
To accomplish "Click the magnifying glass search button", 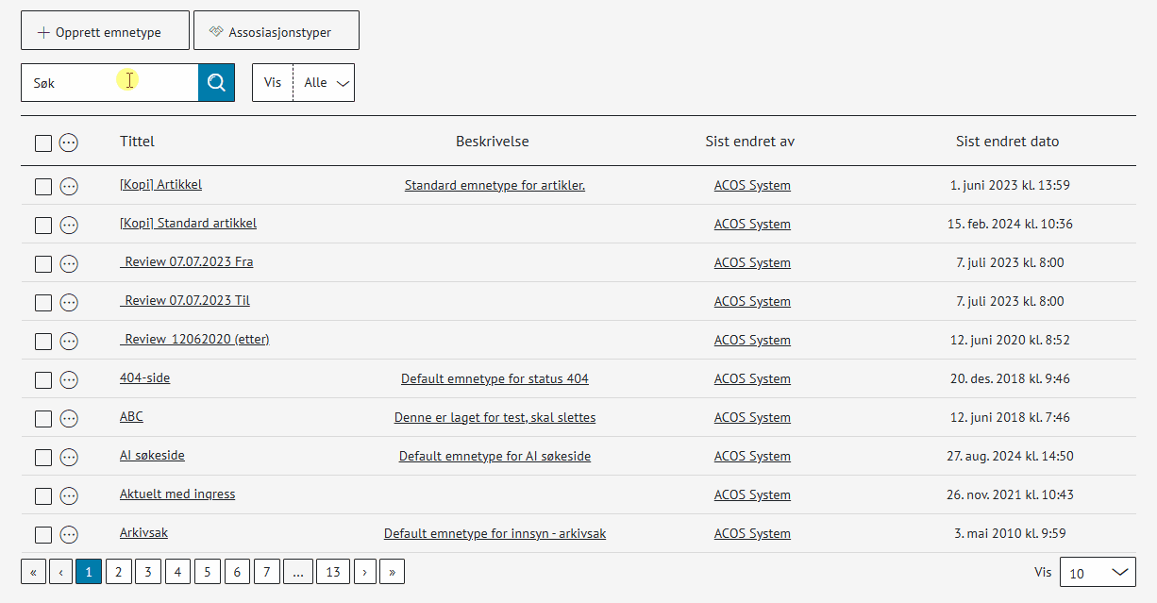I will tap(216, 83).
